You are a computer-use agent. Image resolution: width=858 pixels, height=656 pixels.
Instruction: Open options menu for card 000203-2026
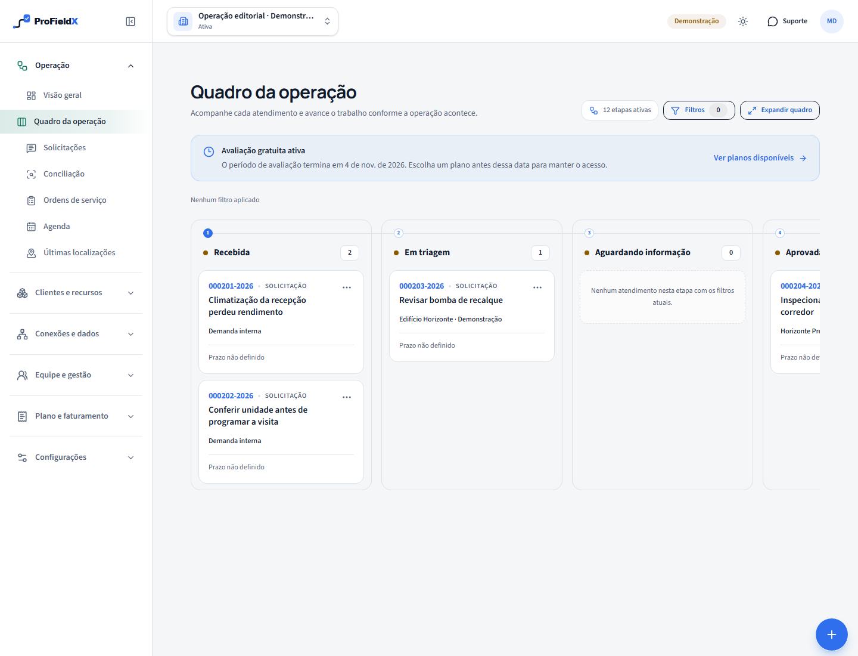click(x=537, y=287)
